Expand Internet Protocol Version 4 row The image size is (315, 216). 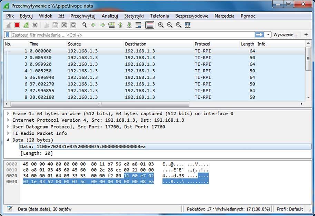pos(8,120)
